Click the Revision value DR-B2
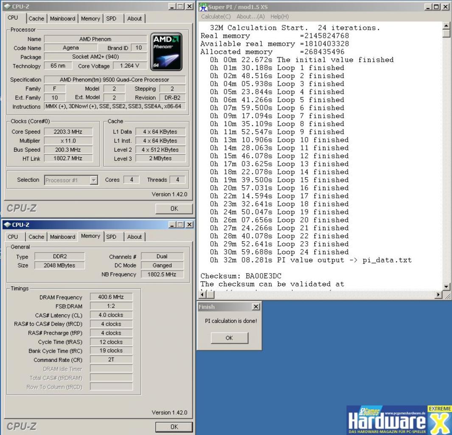The image size is (452, 435). tap(172, 98)
